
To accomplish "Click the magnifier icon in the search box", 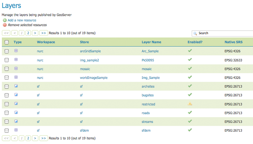I will coord(195,33).
